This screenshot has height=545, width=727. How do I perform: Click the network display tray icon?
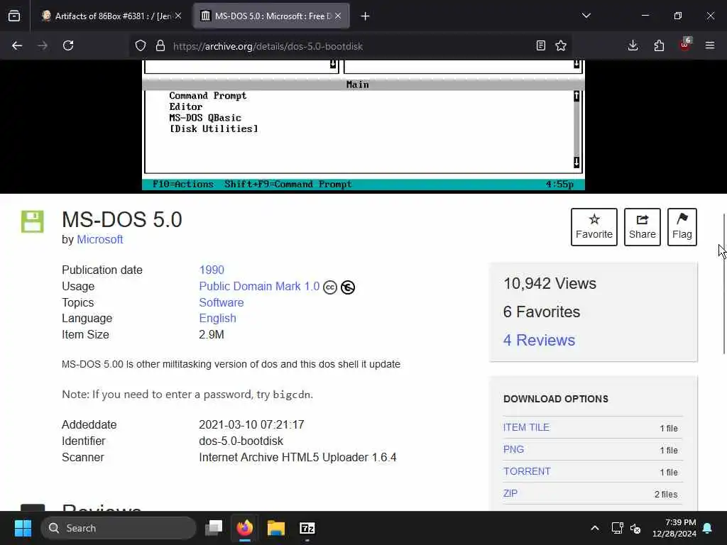(617, 528)
